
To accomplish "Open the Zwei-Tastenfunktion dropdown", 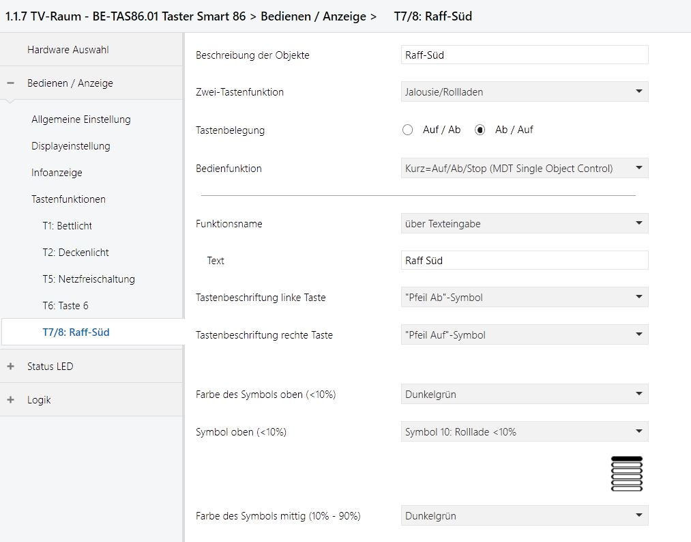I will pyautogui.click(x=524, y=91).
